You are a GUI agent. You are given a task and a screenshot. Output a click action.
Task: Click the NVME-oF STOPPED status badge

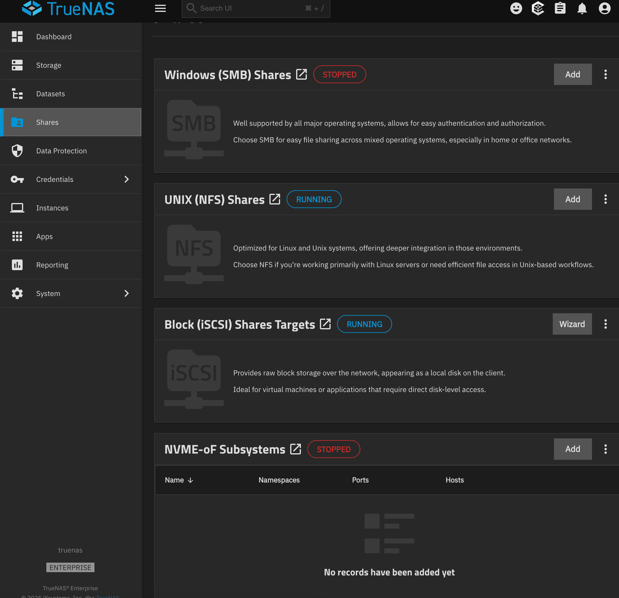pyautogui.click(x=334, y=449)
